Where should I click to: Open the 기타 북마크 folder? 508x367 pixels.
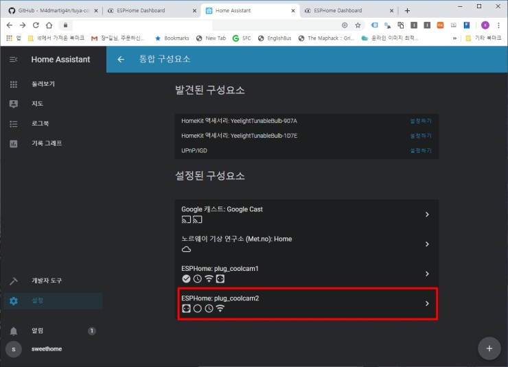click(483, 38)
